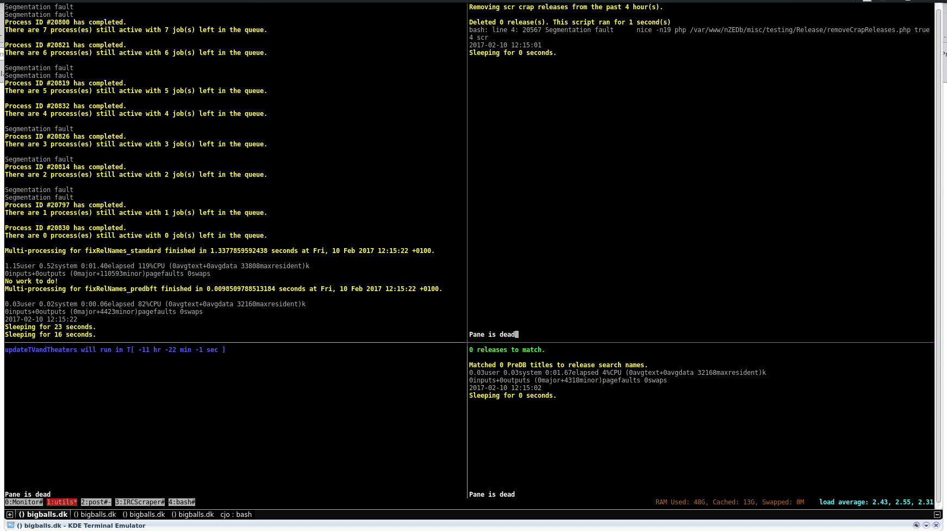Click 'Removing scr crap releases' line
The height and width of the screenshot is (531, 947).
click(x=566, y=7)
